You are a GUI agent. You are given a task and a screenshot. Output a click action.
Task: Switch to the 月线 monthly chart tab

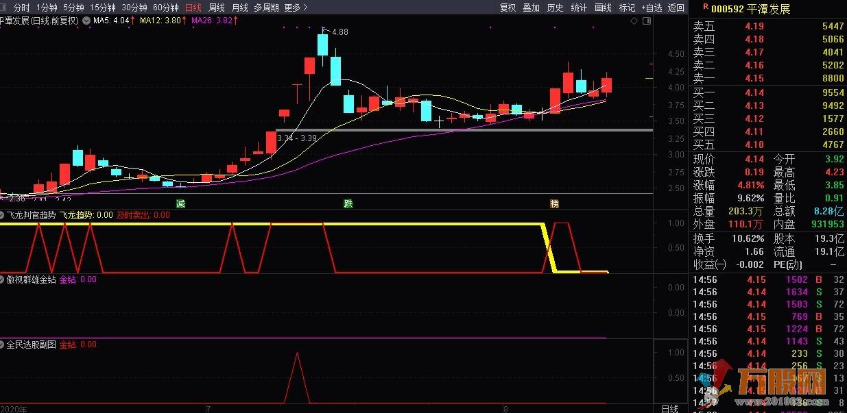[239, 8]
